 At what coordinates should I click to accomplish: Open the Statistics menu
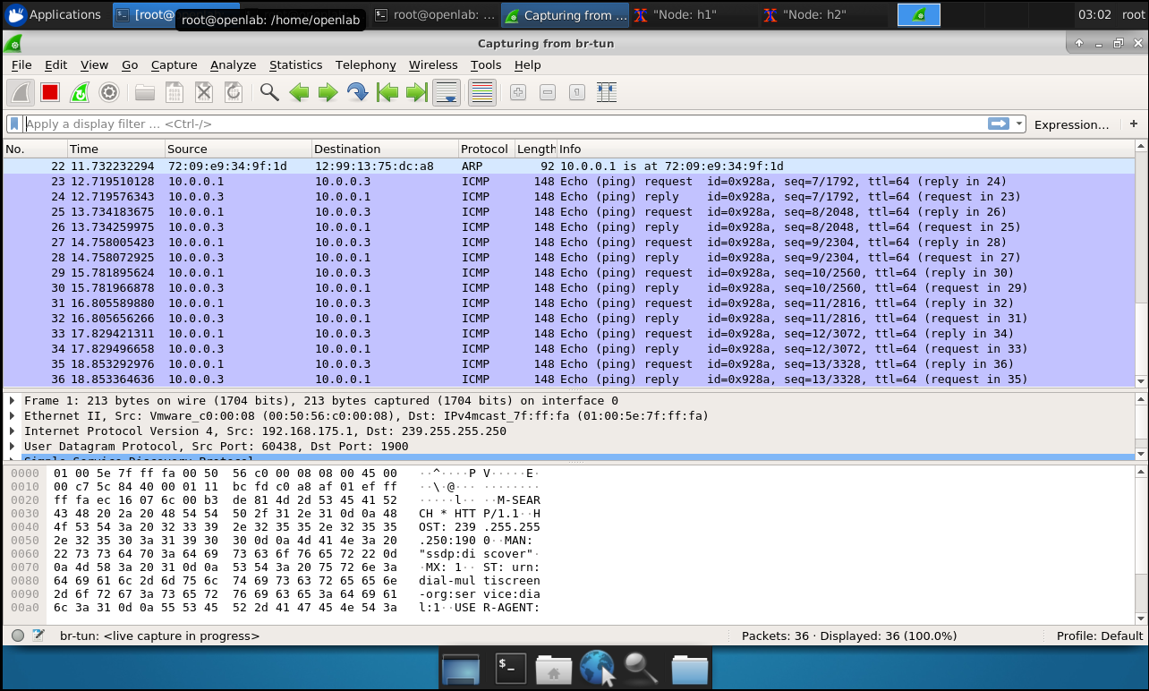point(295,65)
